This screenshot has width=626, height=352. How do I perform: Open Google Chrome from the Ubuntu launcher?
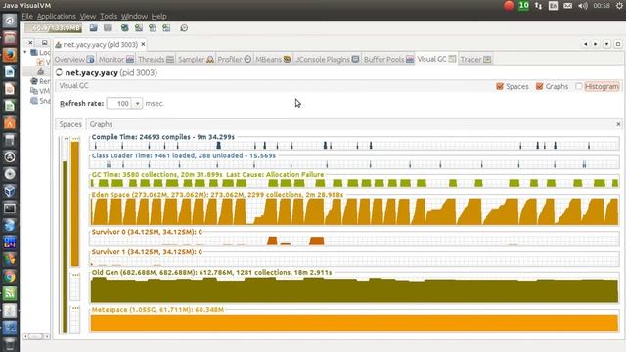[10, 276]
